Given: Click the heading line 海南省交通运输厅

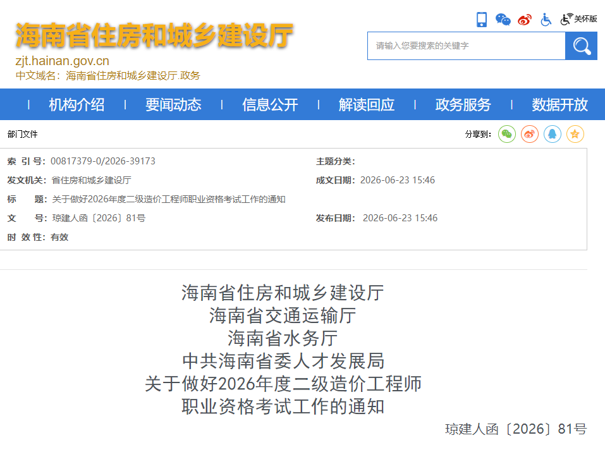Looking at the screenshot, I should point(283,315).
